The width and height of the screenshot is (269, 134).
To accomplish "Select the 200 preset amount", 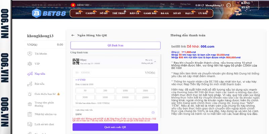I will coord(105,90).
